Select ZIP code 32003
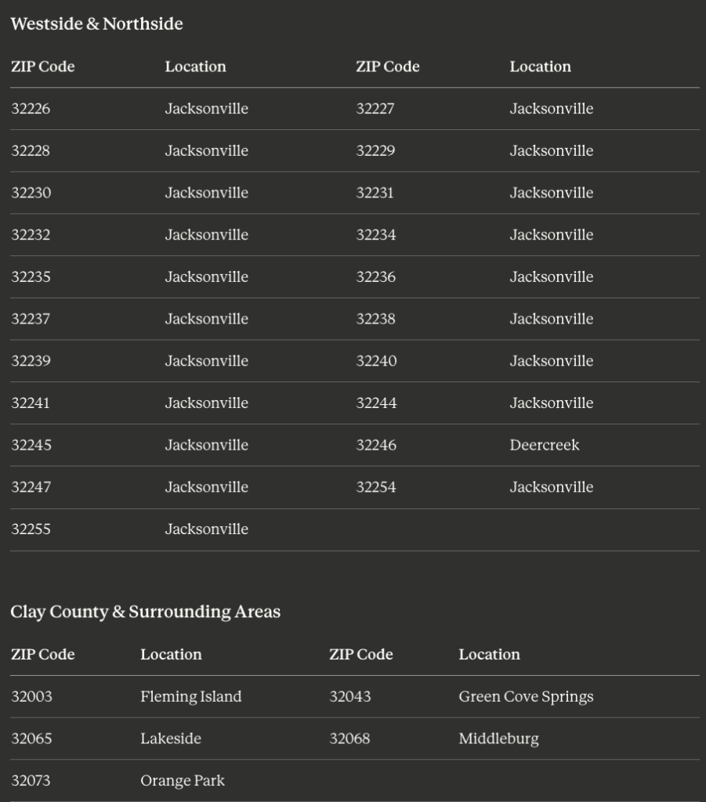 31,696
